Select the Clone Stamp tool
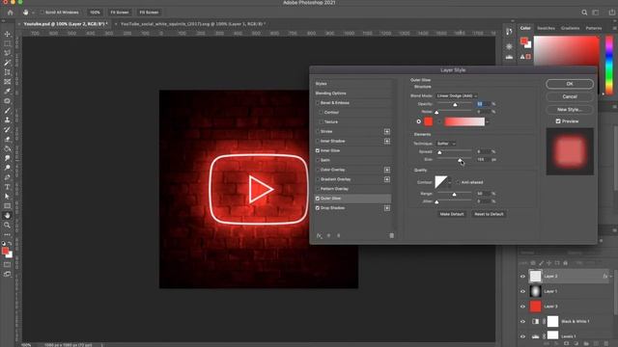Image resolution: width=618 pixels, height=347 pixels. click(x=7, y=120)
